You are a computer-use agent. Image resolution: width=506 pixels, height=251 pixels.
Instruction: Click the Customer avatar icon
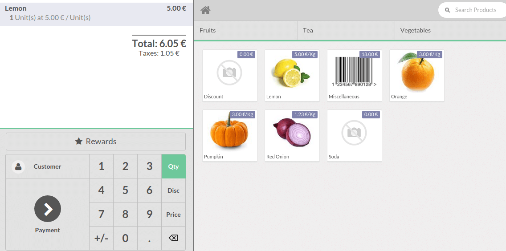tap(18, 166)
